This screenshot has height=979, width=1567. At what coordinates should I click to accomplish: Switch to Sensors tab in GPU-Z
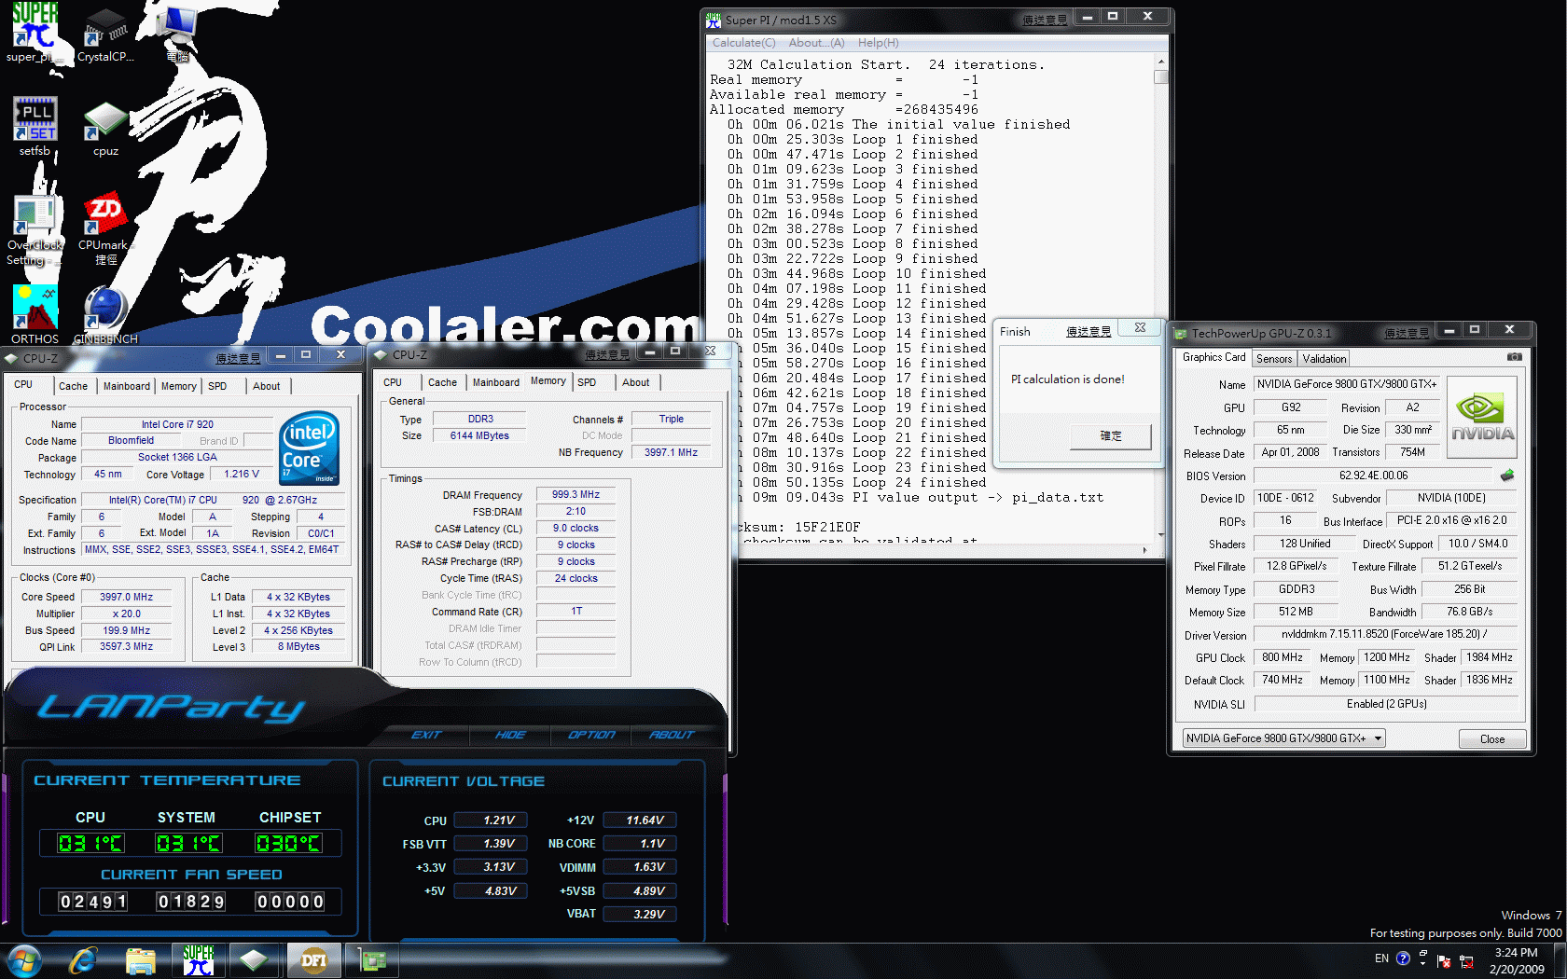pyautogui.click(x=1274, y=359)
